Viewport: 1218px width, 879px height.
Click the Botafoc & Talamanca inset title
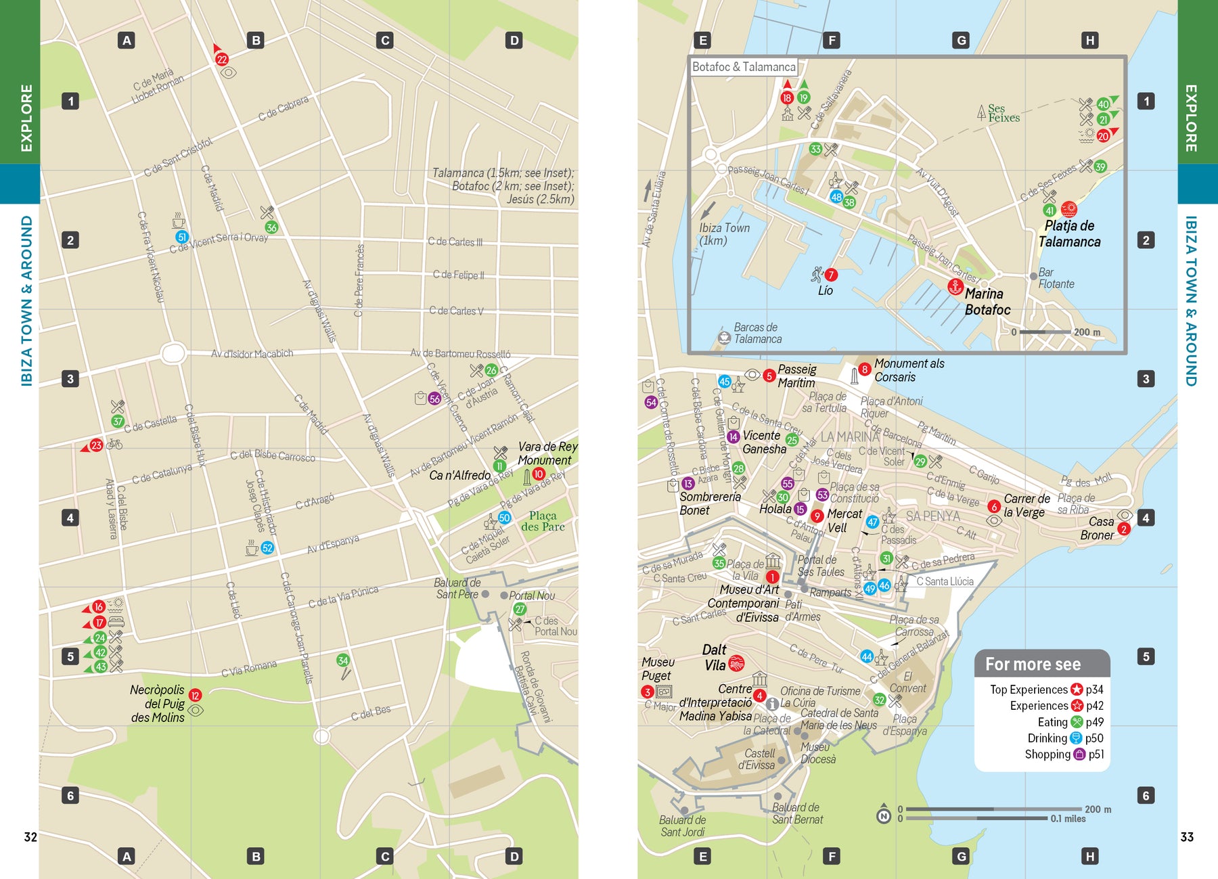point(744,67)
